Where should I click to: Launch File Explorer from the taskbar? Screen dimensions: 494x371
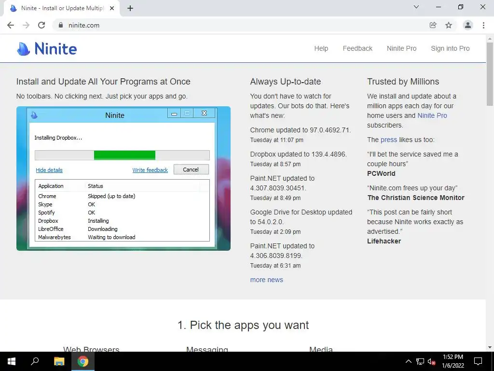(x=59, y=361)
